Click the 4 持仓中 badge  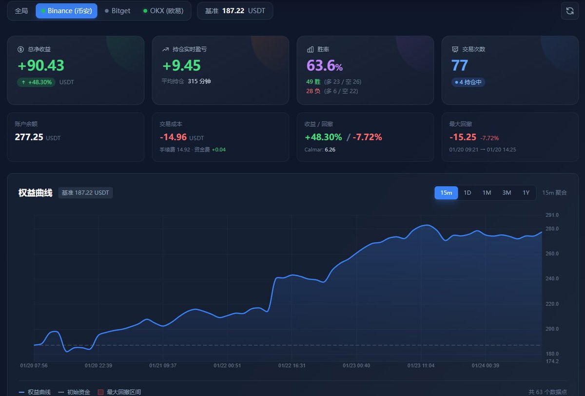click(x=468, y=82)
